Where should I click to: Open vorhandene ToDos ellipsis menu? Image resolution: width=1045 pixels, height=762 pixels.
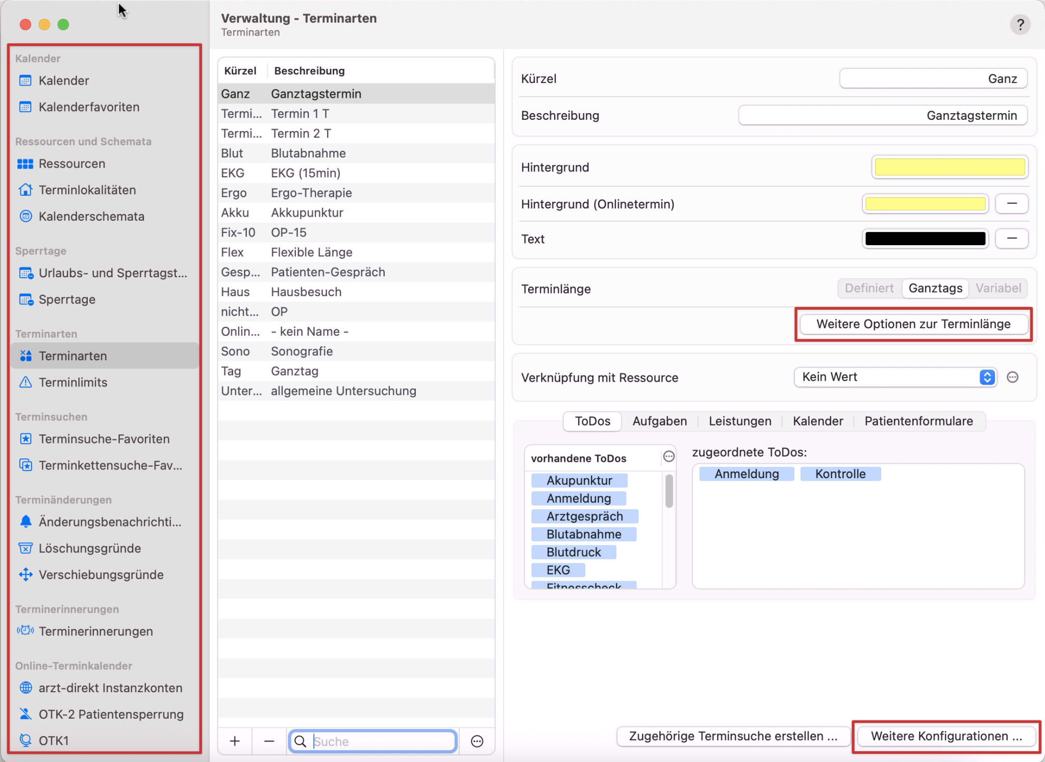click(x=668, y=457)
